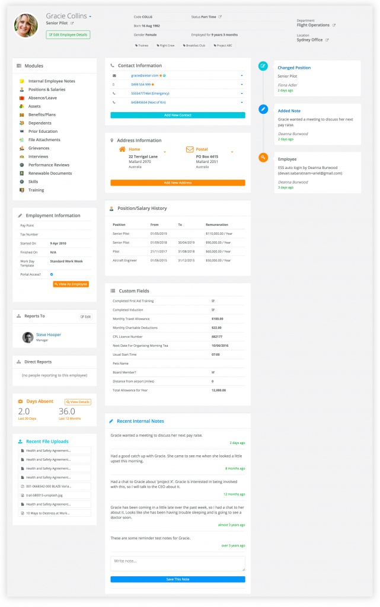The width and height of the screenshot is (380, 607).
Task: Click Gracie Collins profile photo
Action: pos(26,25)
